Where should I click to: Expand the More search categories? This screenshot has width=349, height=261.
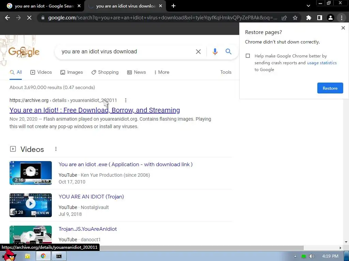[162, 72]
